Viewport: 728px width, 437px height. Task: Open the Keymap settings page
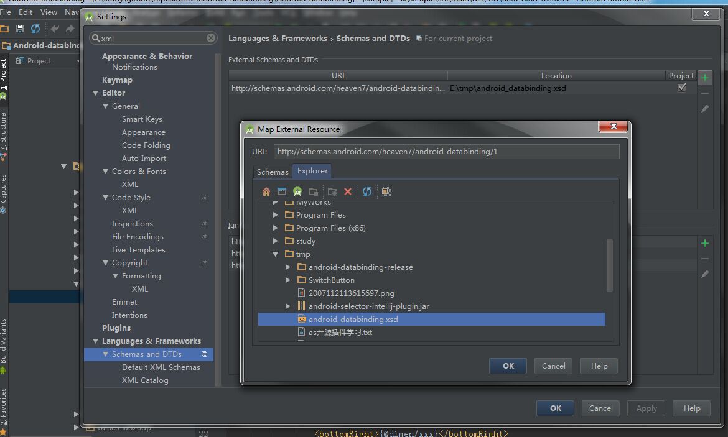117,80
